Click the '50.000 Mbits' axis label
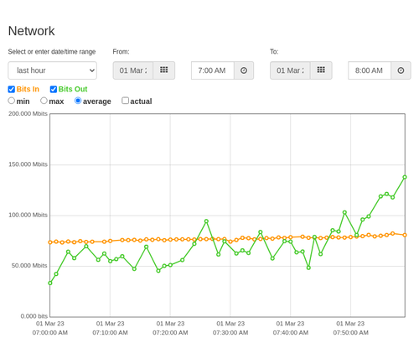This screenshot has height=338, width=419. pyautogui.click(x=29, y=266)
